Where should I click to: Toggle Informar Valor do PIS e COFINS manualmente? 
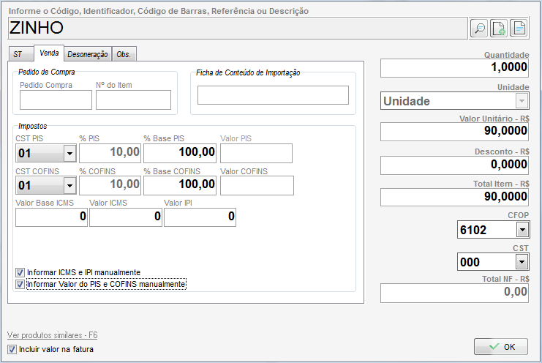[x=20, y=284]
